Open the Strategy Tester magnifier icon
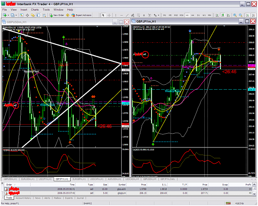The width and height of the screenshot is (258, 206). [44, 15]
